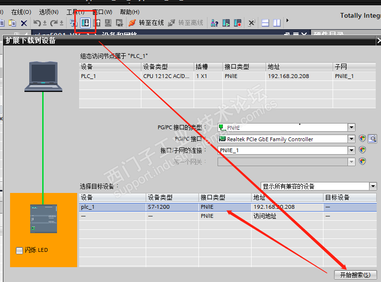Viewport: 381px width, 282px height.
Task: Click the Redo arrow icon
Action: click(x=54, y=23)
